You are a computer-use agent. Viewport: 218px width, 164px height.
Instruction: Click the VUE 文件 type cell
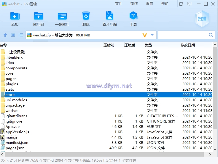155,126
